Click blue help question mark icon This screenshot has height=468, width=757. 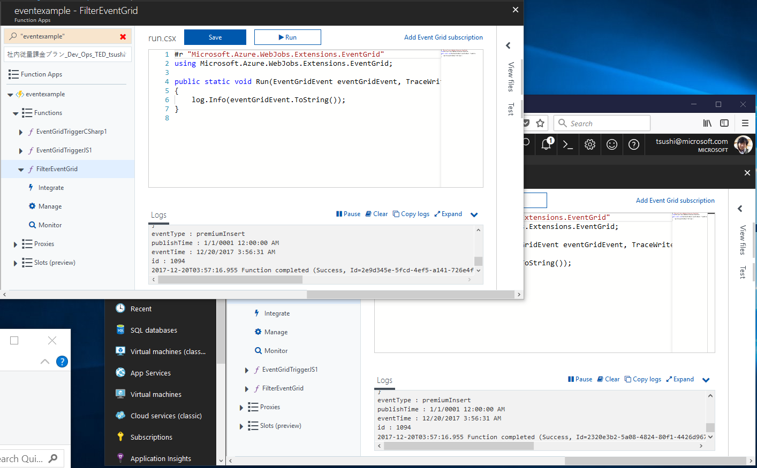pos(62,362)
